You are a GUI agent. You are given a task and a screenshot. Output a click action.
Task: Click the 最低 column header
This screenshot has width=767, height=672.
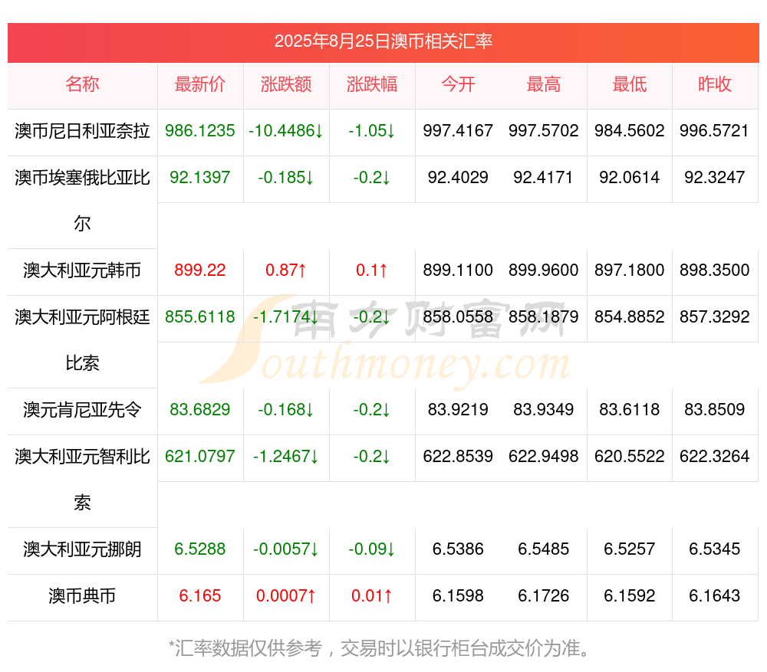[x=630, y=84]
